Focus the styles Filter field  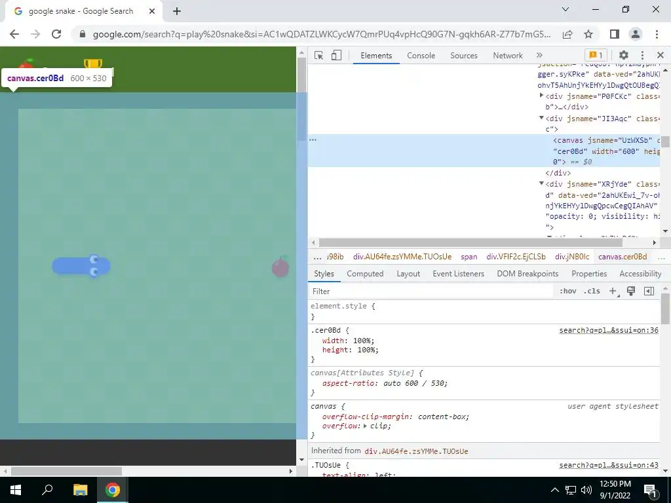430,291
